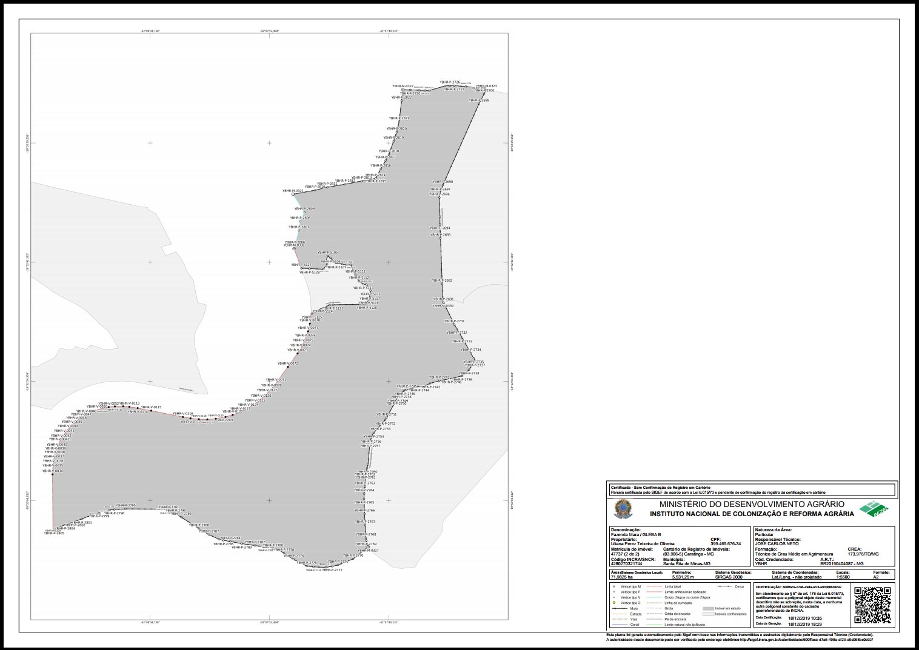Click the Cerca fence legend symbol
This screenshot has width=919, height=650.
724,586
